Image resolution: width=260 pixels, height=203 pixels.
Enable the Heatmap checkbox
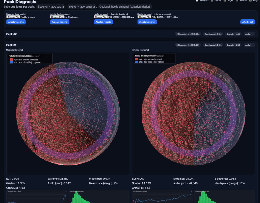pos(197,1)
